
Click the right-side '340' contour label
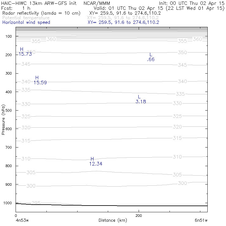(x=182, y=82)
